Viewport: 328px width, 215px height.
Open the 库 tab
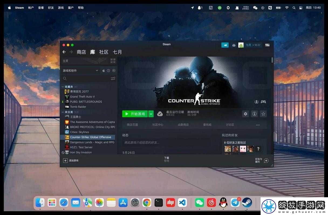(93, 52)
